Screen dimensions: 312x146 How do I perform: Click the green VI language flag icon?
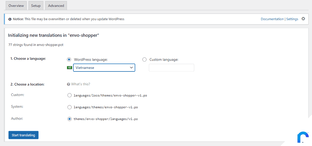pos(70,67)
